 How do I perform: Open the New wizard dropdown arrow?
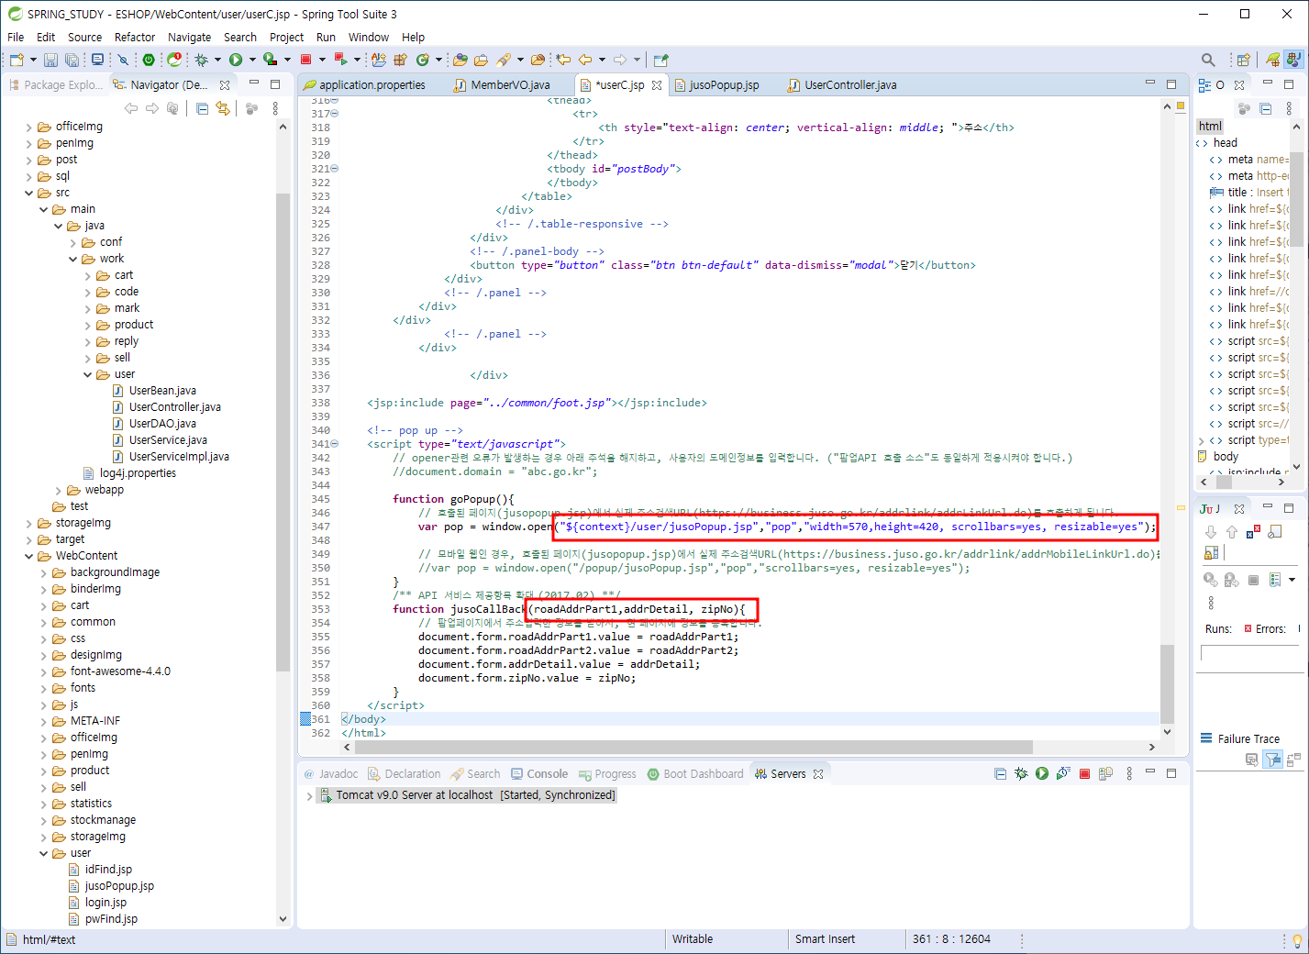(x=33, y=60)
